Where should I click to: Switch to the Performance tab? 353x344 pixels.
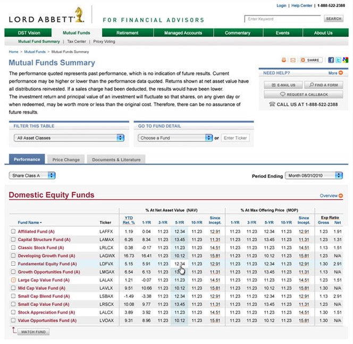(27, 159)
